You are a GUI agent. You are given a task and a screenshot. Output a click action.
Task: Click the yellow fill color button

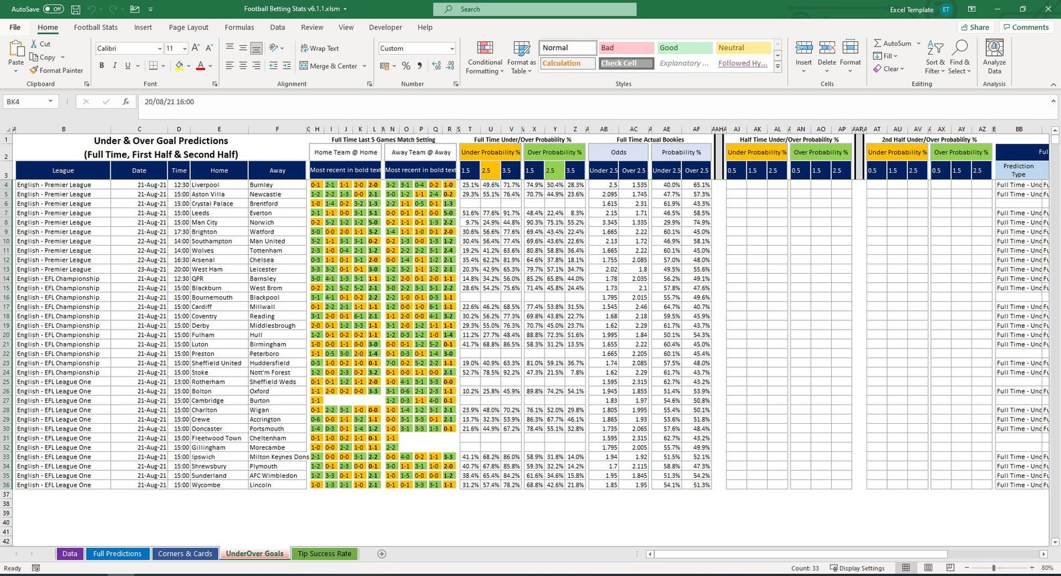point(178,65)
